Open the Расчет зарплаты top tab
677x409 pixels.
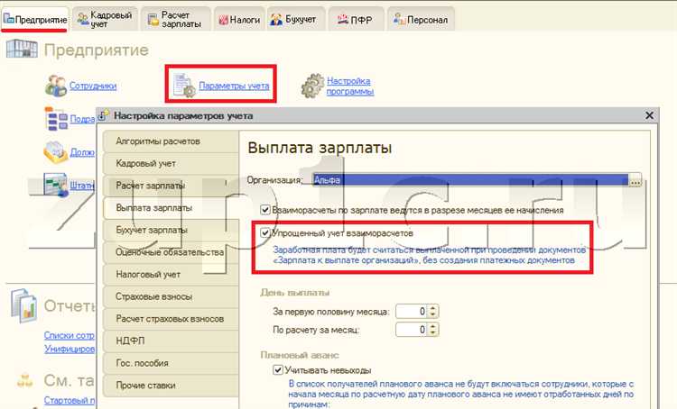[176, 20]
